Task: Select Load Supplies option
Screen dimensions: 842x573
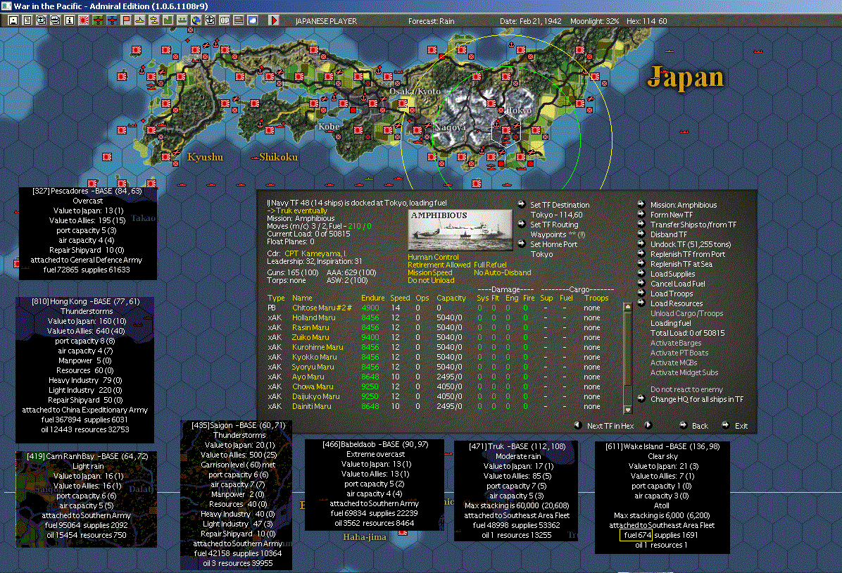Action: (x=672, y=274)
